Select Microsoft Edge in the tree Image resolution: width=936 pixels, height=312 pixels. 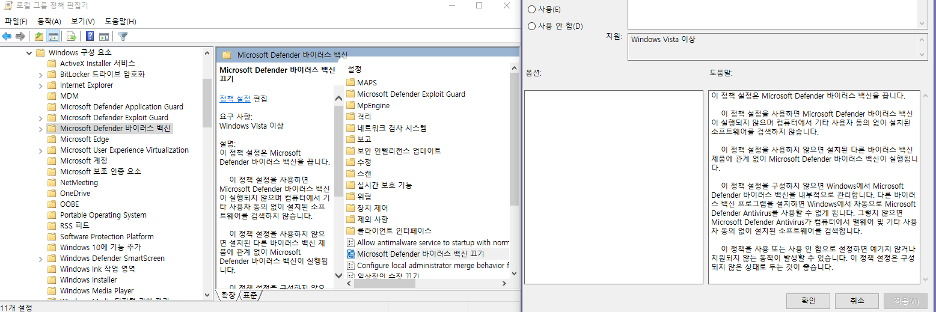coord(84,139)
